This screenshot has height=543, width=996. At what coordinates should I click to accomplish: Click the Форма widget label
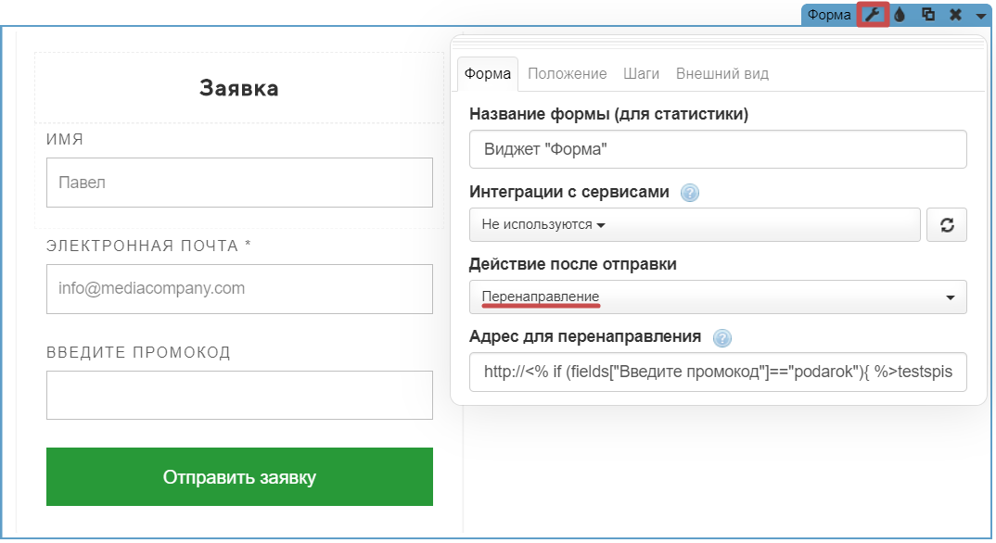829,15
